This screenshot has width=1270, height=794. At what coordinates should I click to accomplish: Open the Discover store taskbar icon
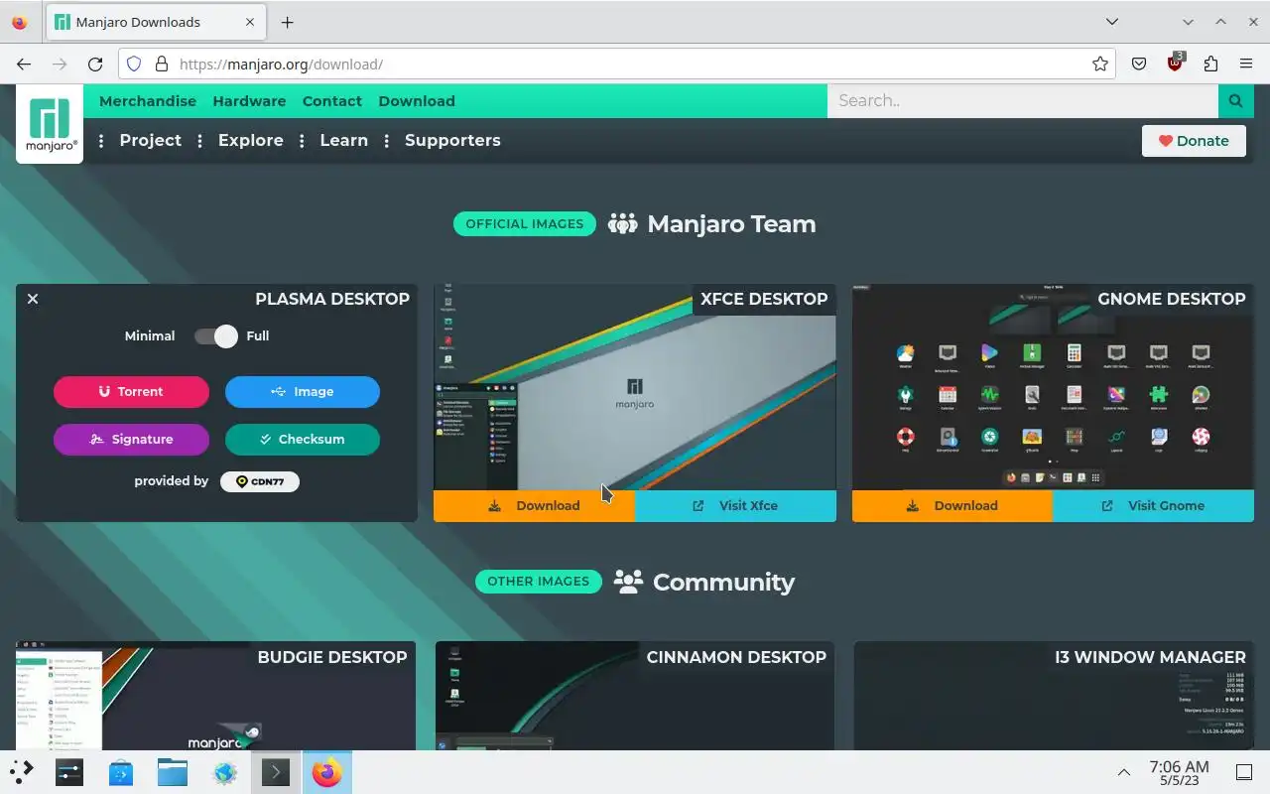(x=121, y=771)
